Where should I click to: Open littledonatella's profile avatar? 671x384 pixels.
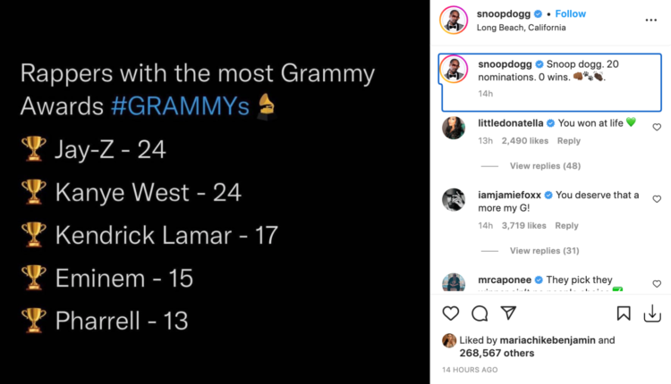454,128
